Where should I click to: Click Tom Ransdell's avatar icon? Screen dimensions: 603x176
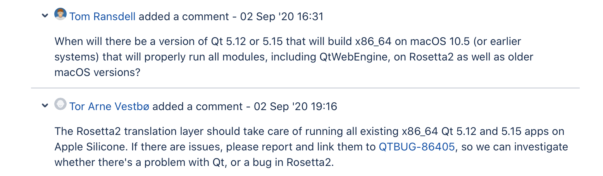[x=60, y=14]
